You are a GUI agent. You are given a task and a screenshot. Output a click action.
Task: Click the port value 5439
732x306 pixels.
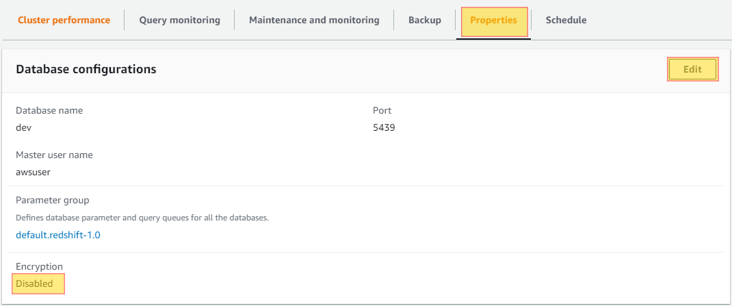pyautogui.click(x=384, y=127)
